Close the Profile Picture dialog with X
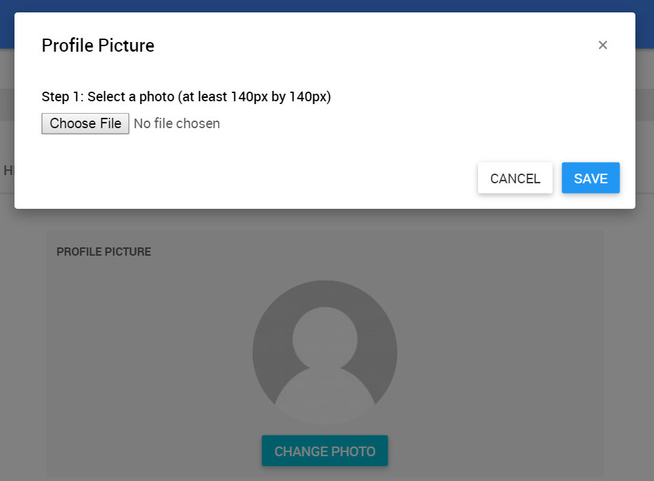 pos(603,45)
